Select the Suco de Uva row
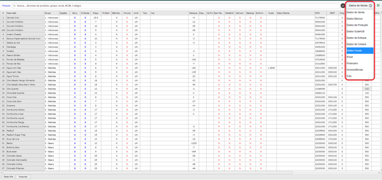The height and width of the screenshot is (180, 382). tap(25, 139)
